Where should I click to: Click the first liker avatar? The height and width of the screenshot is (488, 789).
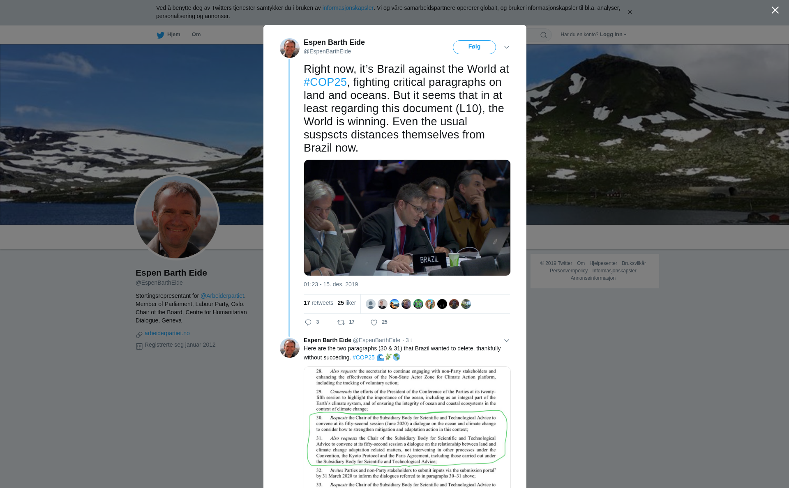[371, 304]
